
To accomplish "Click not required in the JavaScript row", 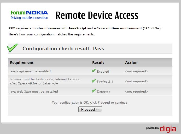I will (136, 71).
